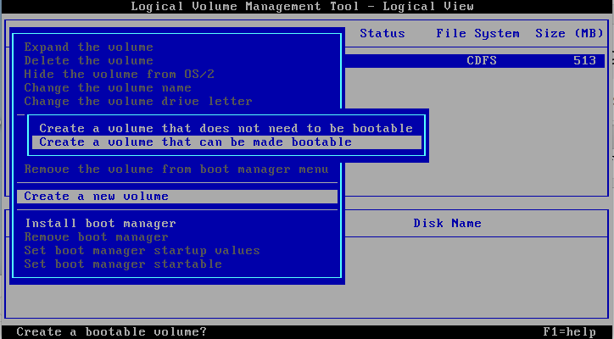Click 'Remove boot manager' menu item
614x339 pixels.
point(96,237)
